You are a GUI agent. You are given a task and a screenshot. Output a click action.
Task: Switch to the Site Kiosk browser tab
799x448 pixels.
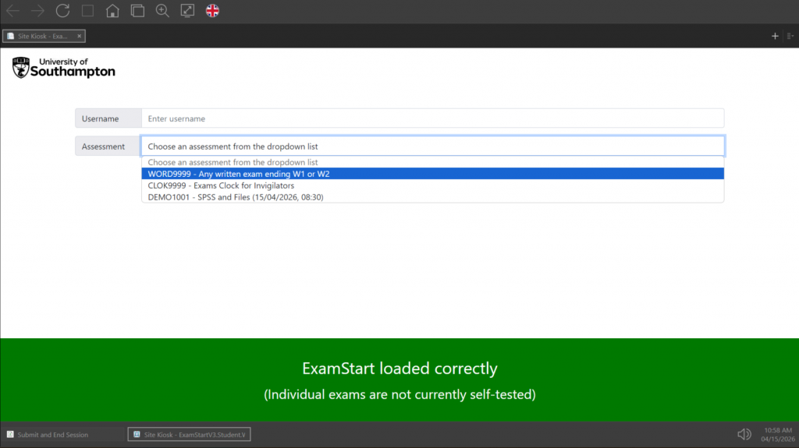click(42, 36)
